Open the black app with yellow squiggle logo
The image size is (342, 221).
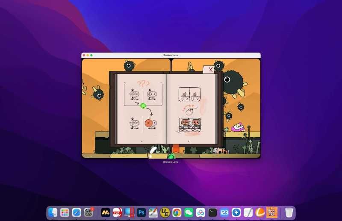point(106,212)
